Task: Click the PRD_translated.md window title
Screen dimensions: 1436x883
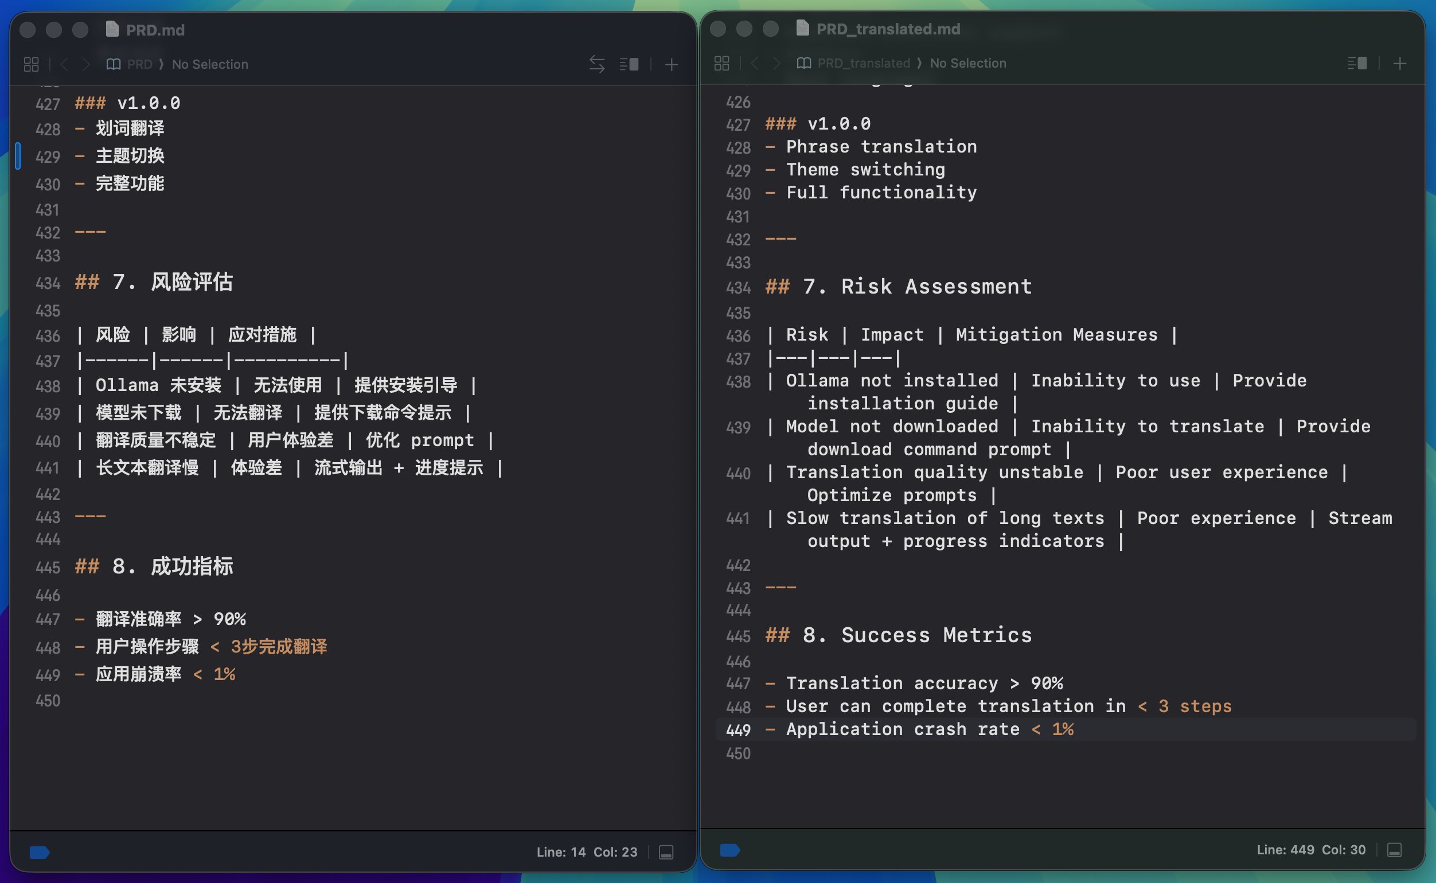Action: coord(888,29)
